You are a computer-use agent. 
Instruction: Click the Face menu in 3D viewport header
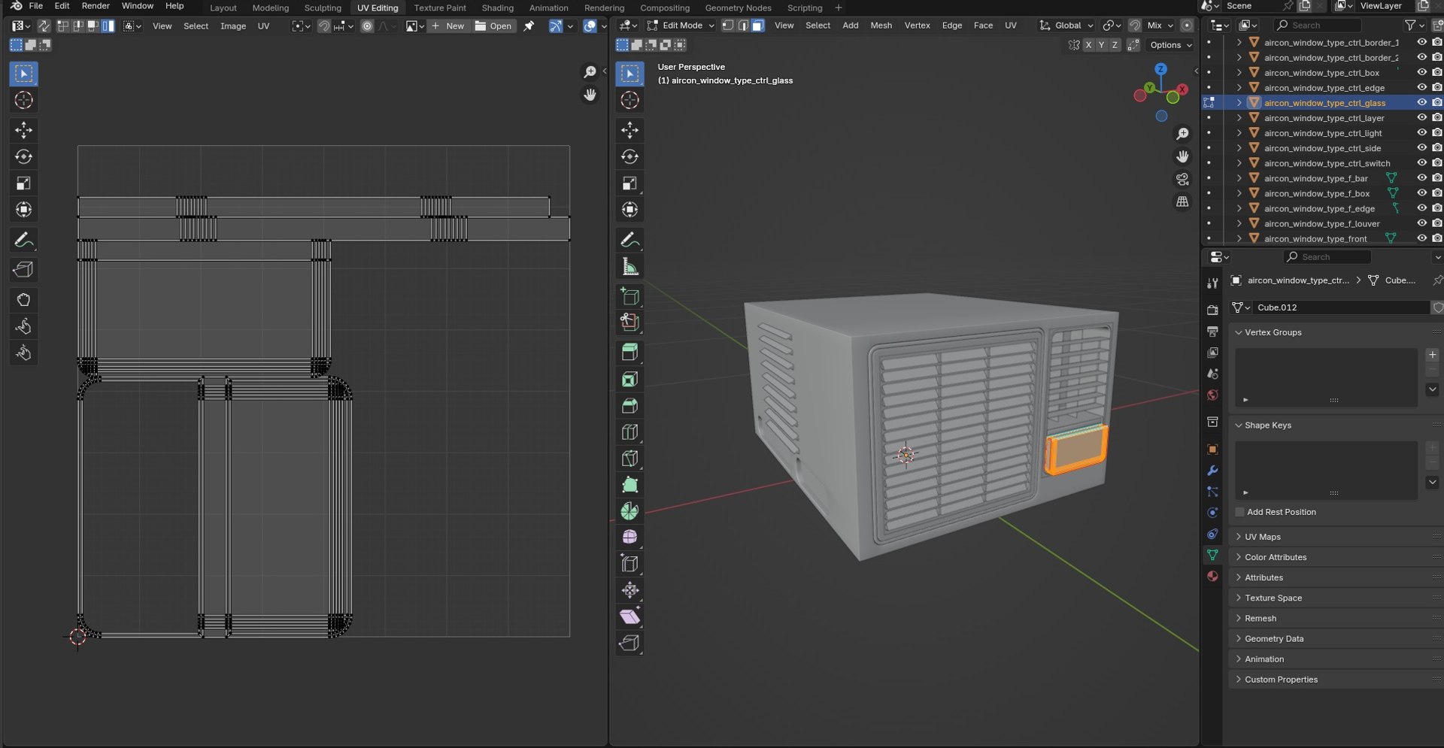[983, 26]
